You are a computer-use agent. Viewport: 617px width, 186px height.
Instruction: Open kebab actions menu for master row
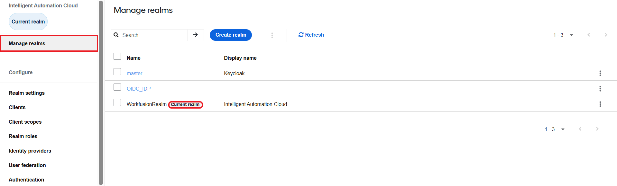pyautogui.click(x=600, y=73)
